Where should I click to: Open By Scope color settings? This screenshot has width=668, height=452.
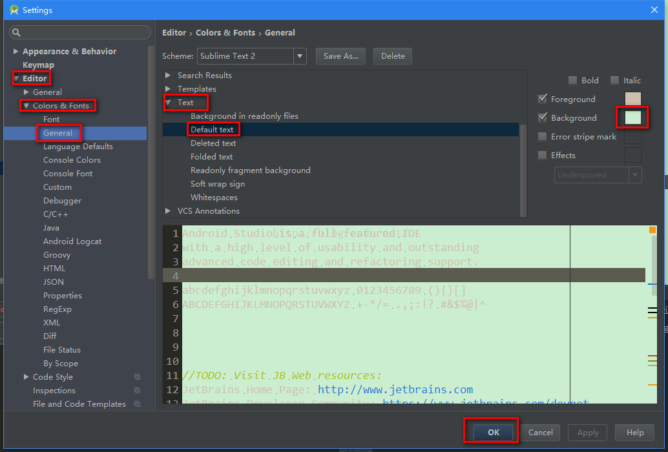[x=61, y=364]
